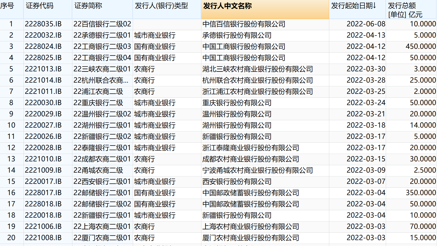Click the 3.0000 amount cell
This screenshot has height=246, width=439.
click(425, 69)
